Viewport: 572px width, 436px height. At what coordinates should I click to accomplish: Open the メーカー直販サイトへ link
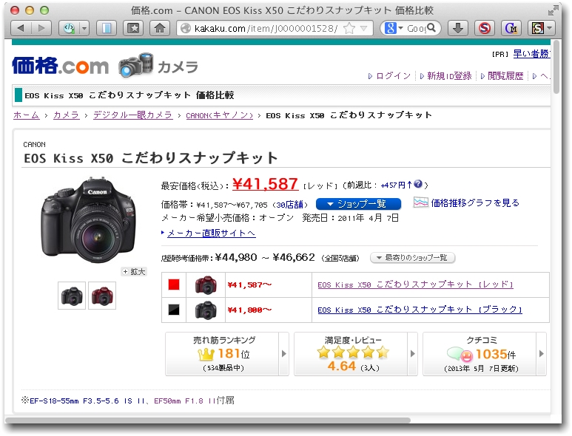point(211,233)
